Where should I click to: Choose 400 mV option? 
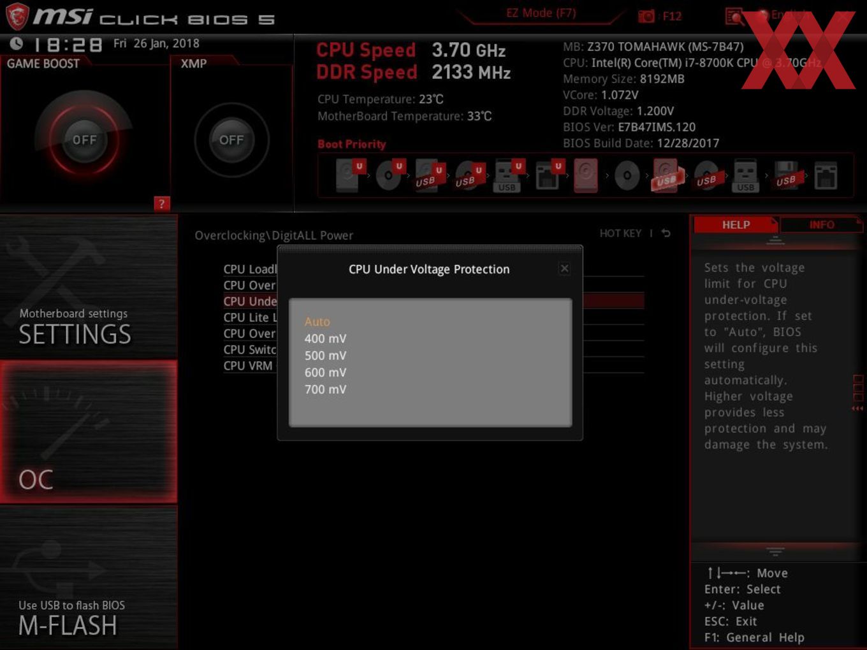(x=325, y=338)
